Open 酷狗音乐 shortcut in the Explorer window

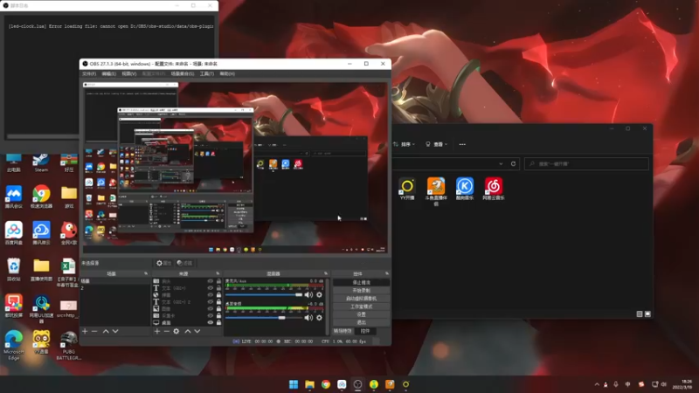(465, 189)
